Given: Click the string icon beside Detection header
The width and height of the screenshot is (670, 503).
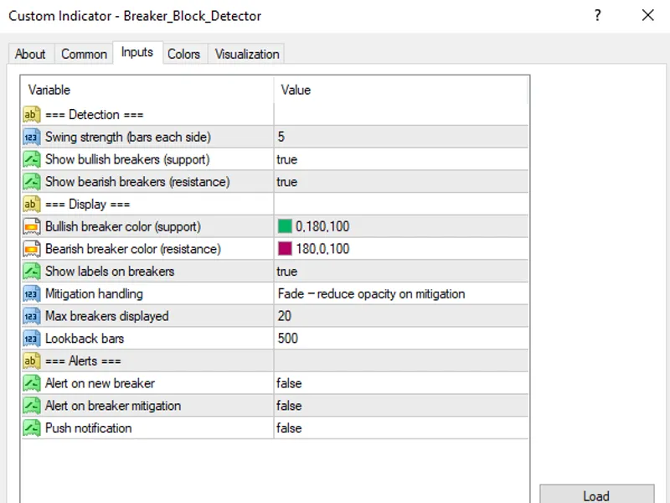Looking at the screenshot, I should point(32,115).
